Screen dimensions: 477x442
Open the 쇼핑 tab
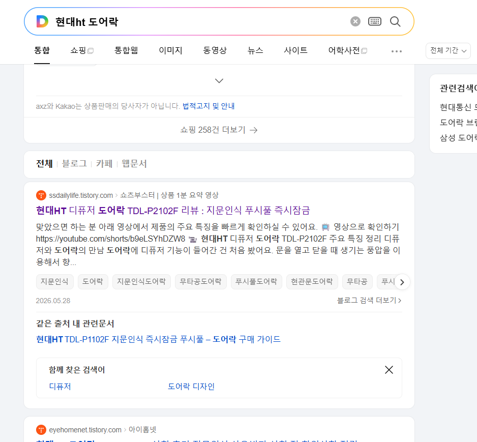(x=82, y=50)
